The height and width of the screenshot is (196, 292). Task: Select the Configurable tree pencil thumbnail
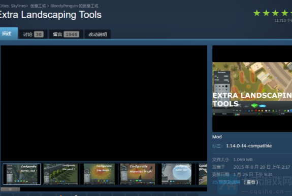coord(60,174)
